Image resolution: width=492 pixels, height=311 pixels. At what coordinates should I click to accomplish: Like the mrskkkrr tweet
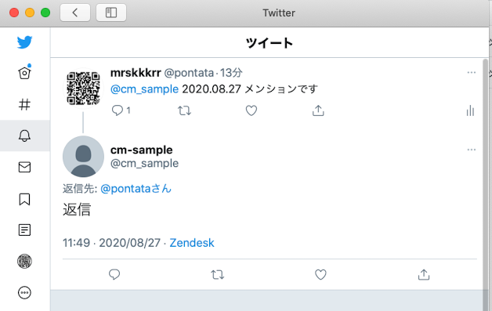click(x=251, y=110)
